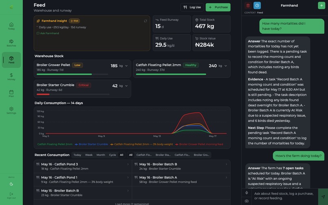Click the Purchase button
This screenshot has height=205, width=328.
218,7
